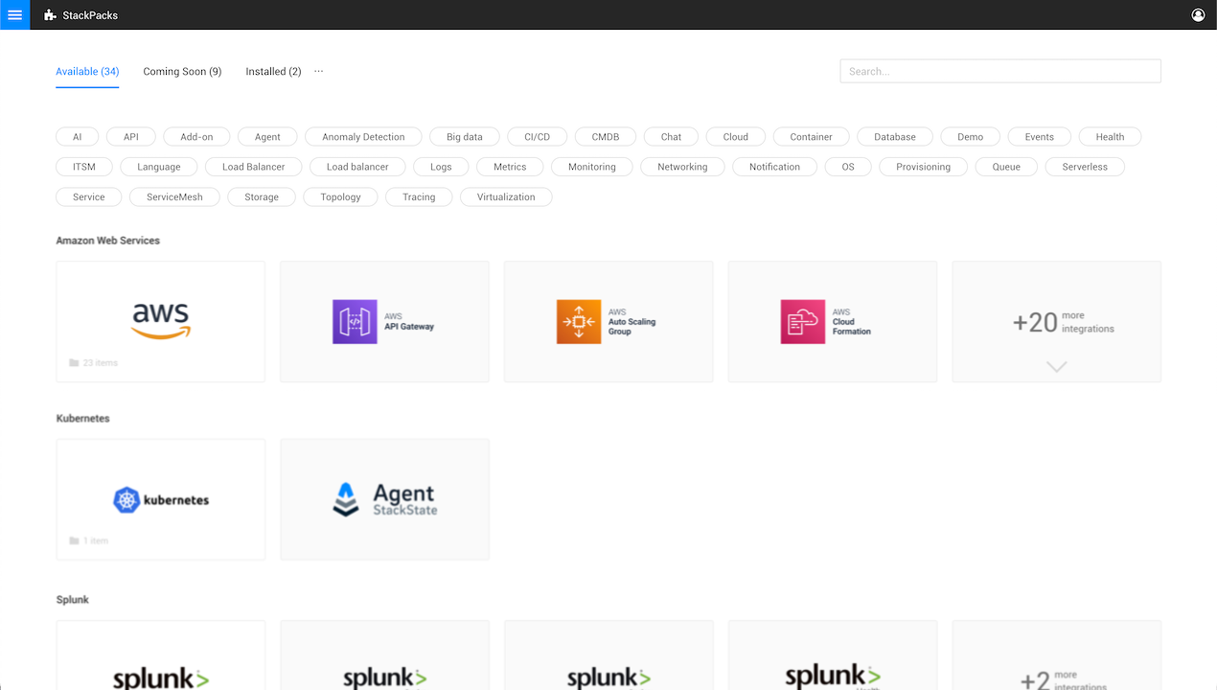Filter StackPacks by Logs
The height and width of the screenshot is (690, 1217).
(x=441, y=167)
